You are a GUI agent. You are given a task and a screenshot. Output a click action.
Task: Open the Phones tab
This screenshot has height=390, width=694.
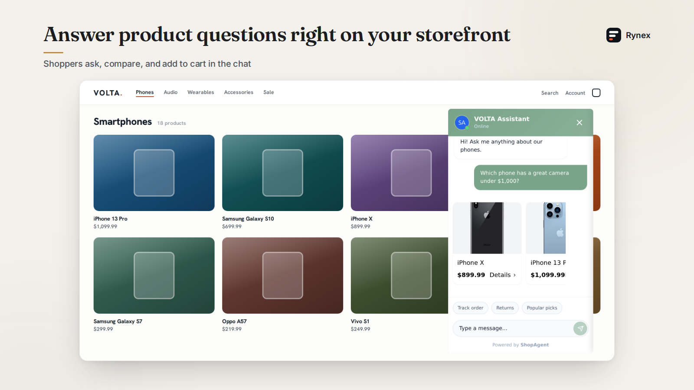point(145,92)
